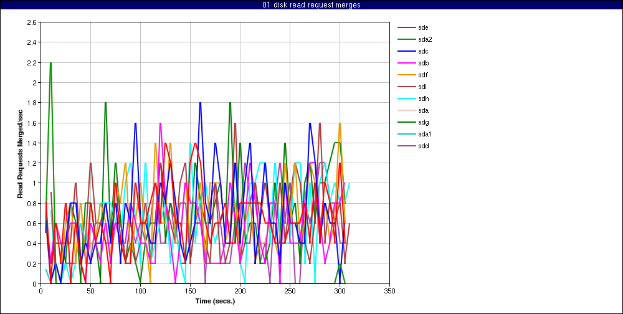This screenshot has width=623, height=314.
Task: Select the 'sdc' legend label
Action: (x=423, y=51)
